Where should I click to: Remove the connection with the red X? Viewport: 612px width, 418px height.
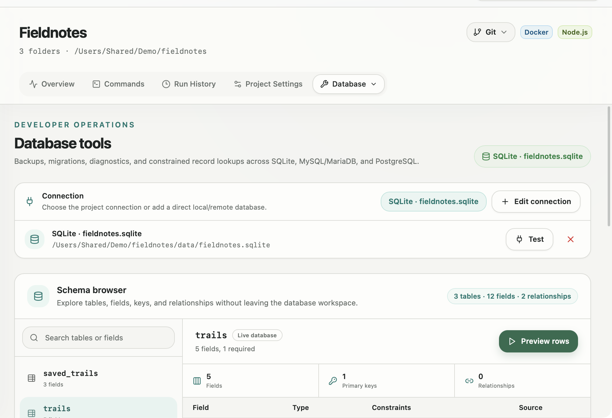click(x=570, y=239)
